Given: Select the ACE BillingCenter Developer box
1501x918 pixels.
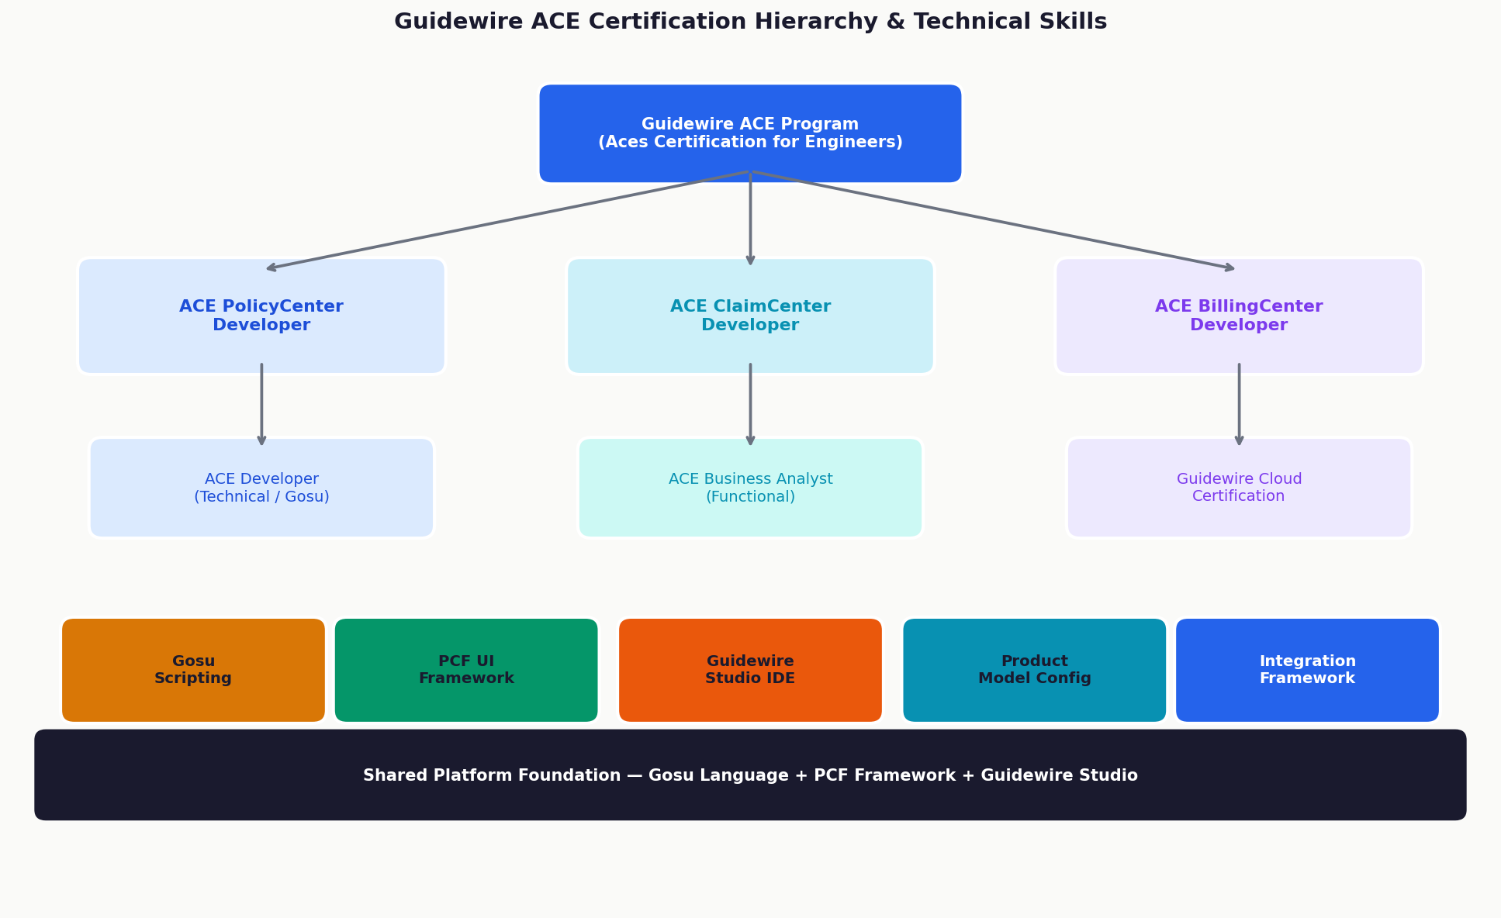Looking at the screenshot, I should click(1239, 316).
